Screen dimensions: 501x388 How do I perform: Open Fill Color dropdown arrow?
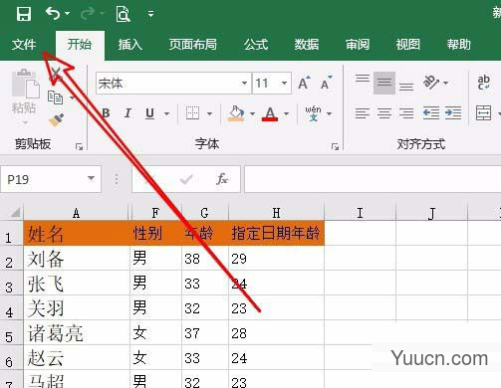coord(252,113)
